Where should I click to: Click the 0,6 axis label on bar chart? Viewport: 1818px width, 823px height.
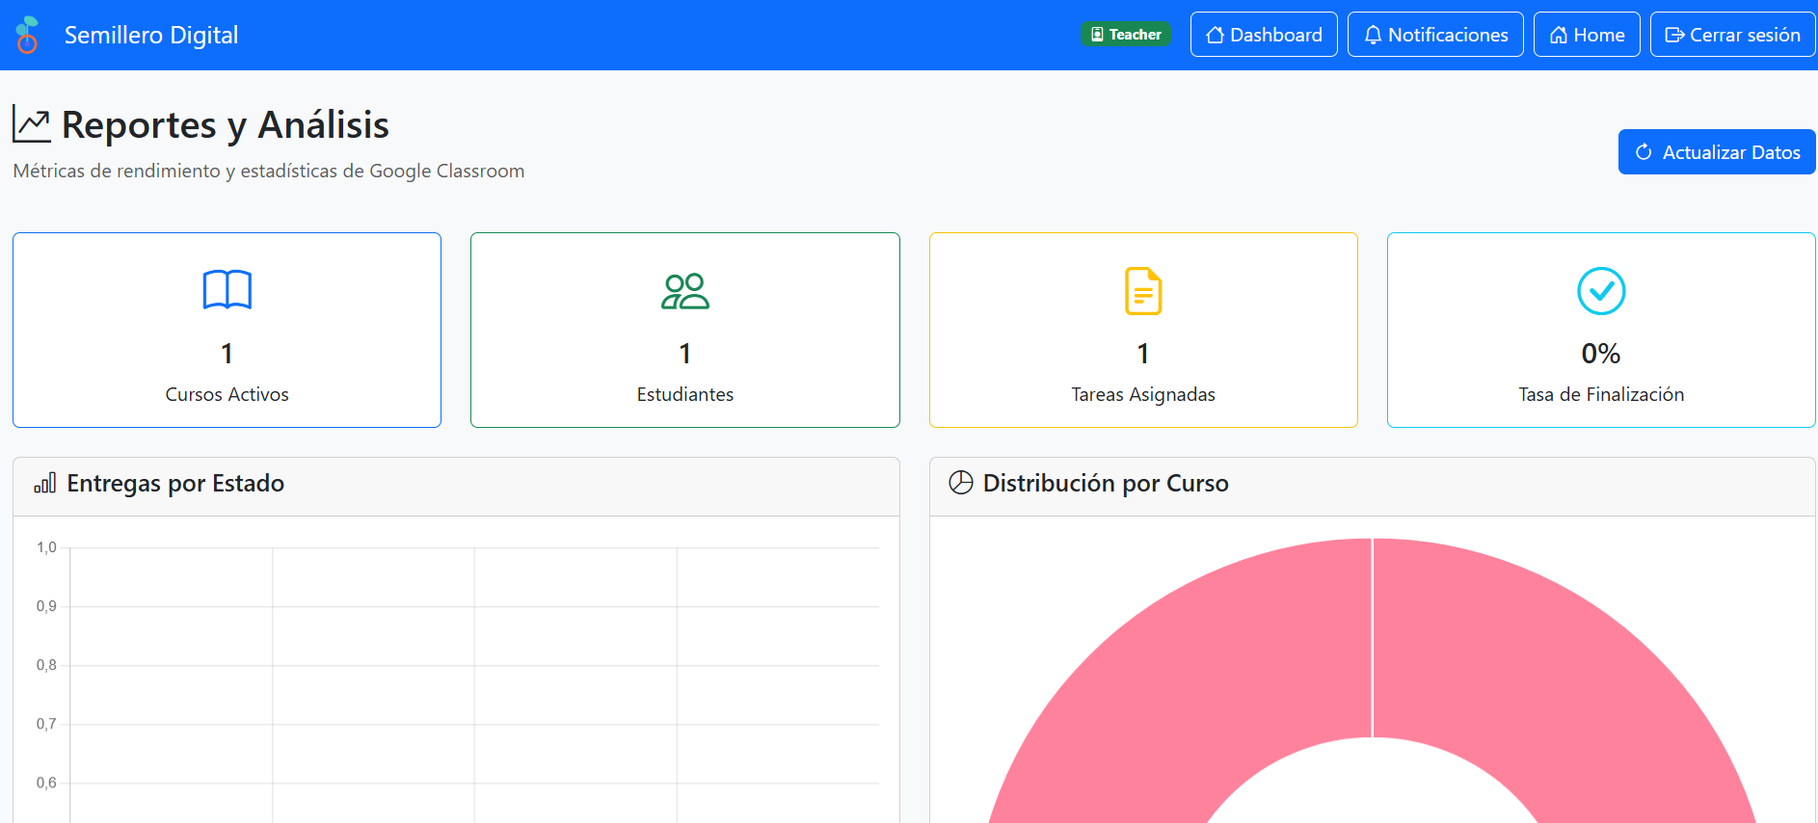click(x=46, y=783)
